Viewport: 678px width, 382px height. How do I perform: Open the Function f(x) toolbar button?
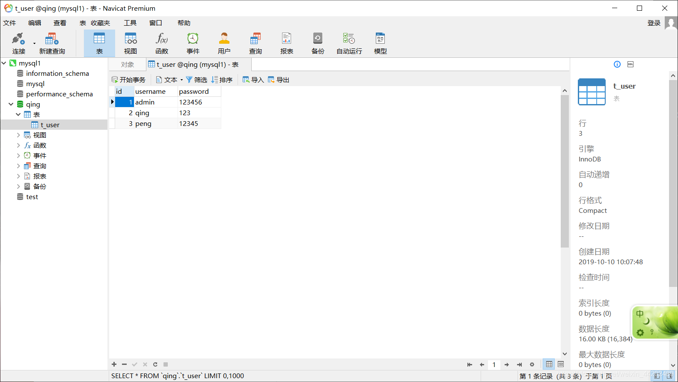pyautogui.click(x=162, y=43)
